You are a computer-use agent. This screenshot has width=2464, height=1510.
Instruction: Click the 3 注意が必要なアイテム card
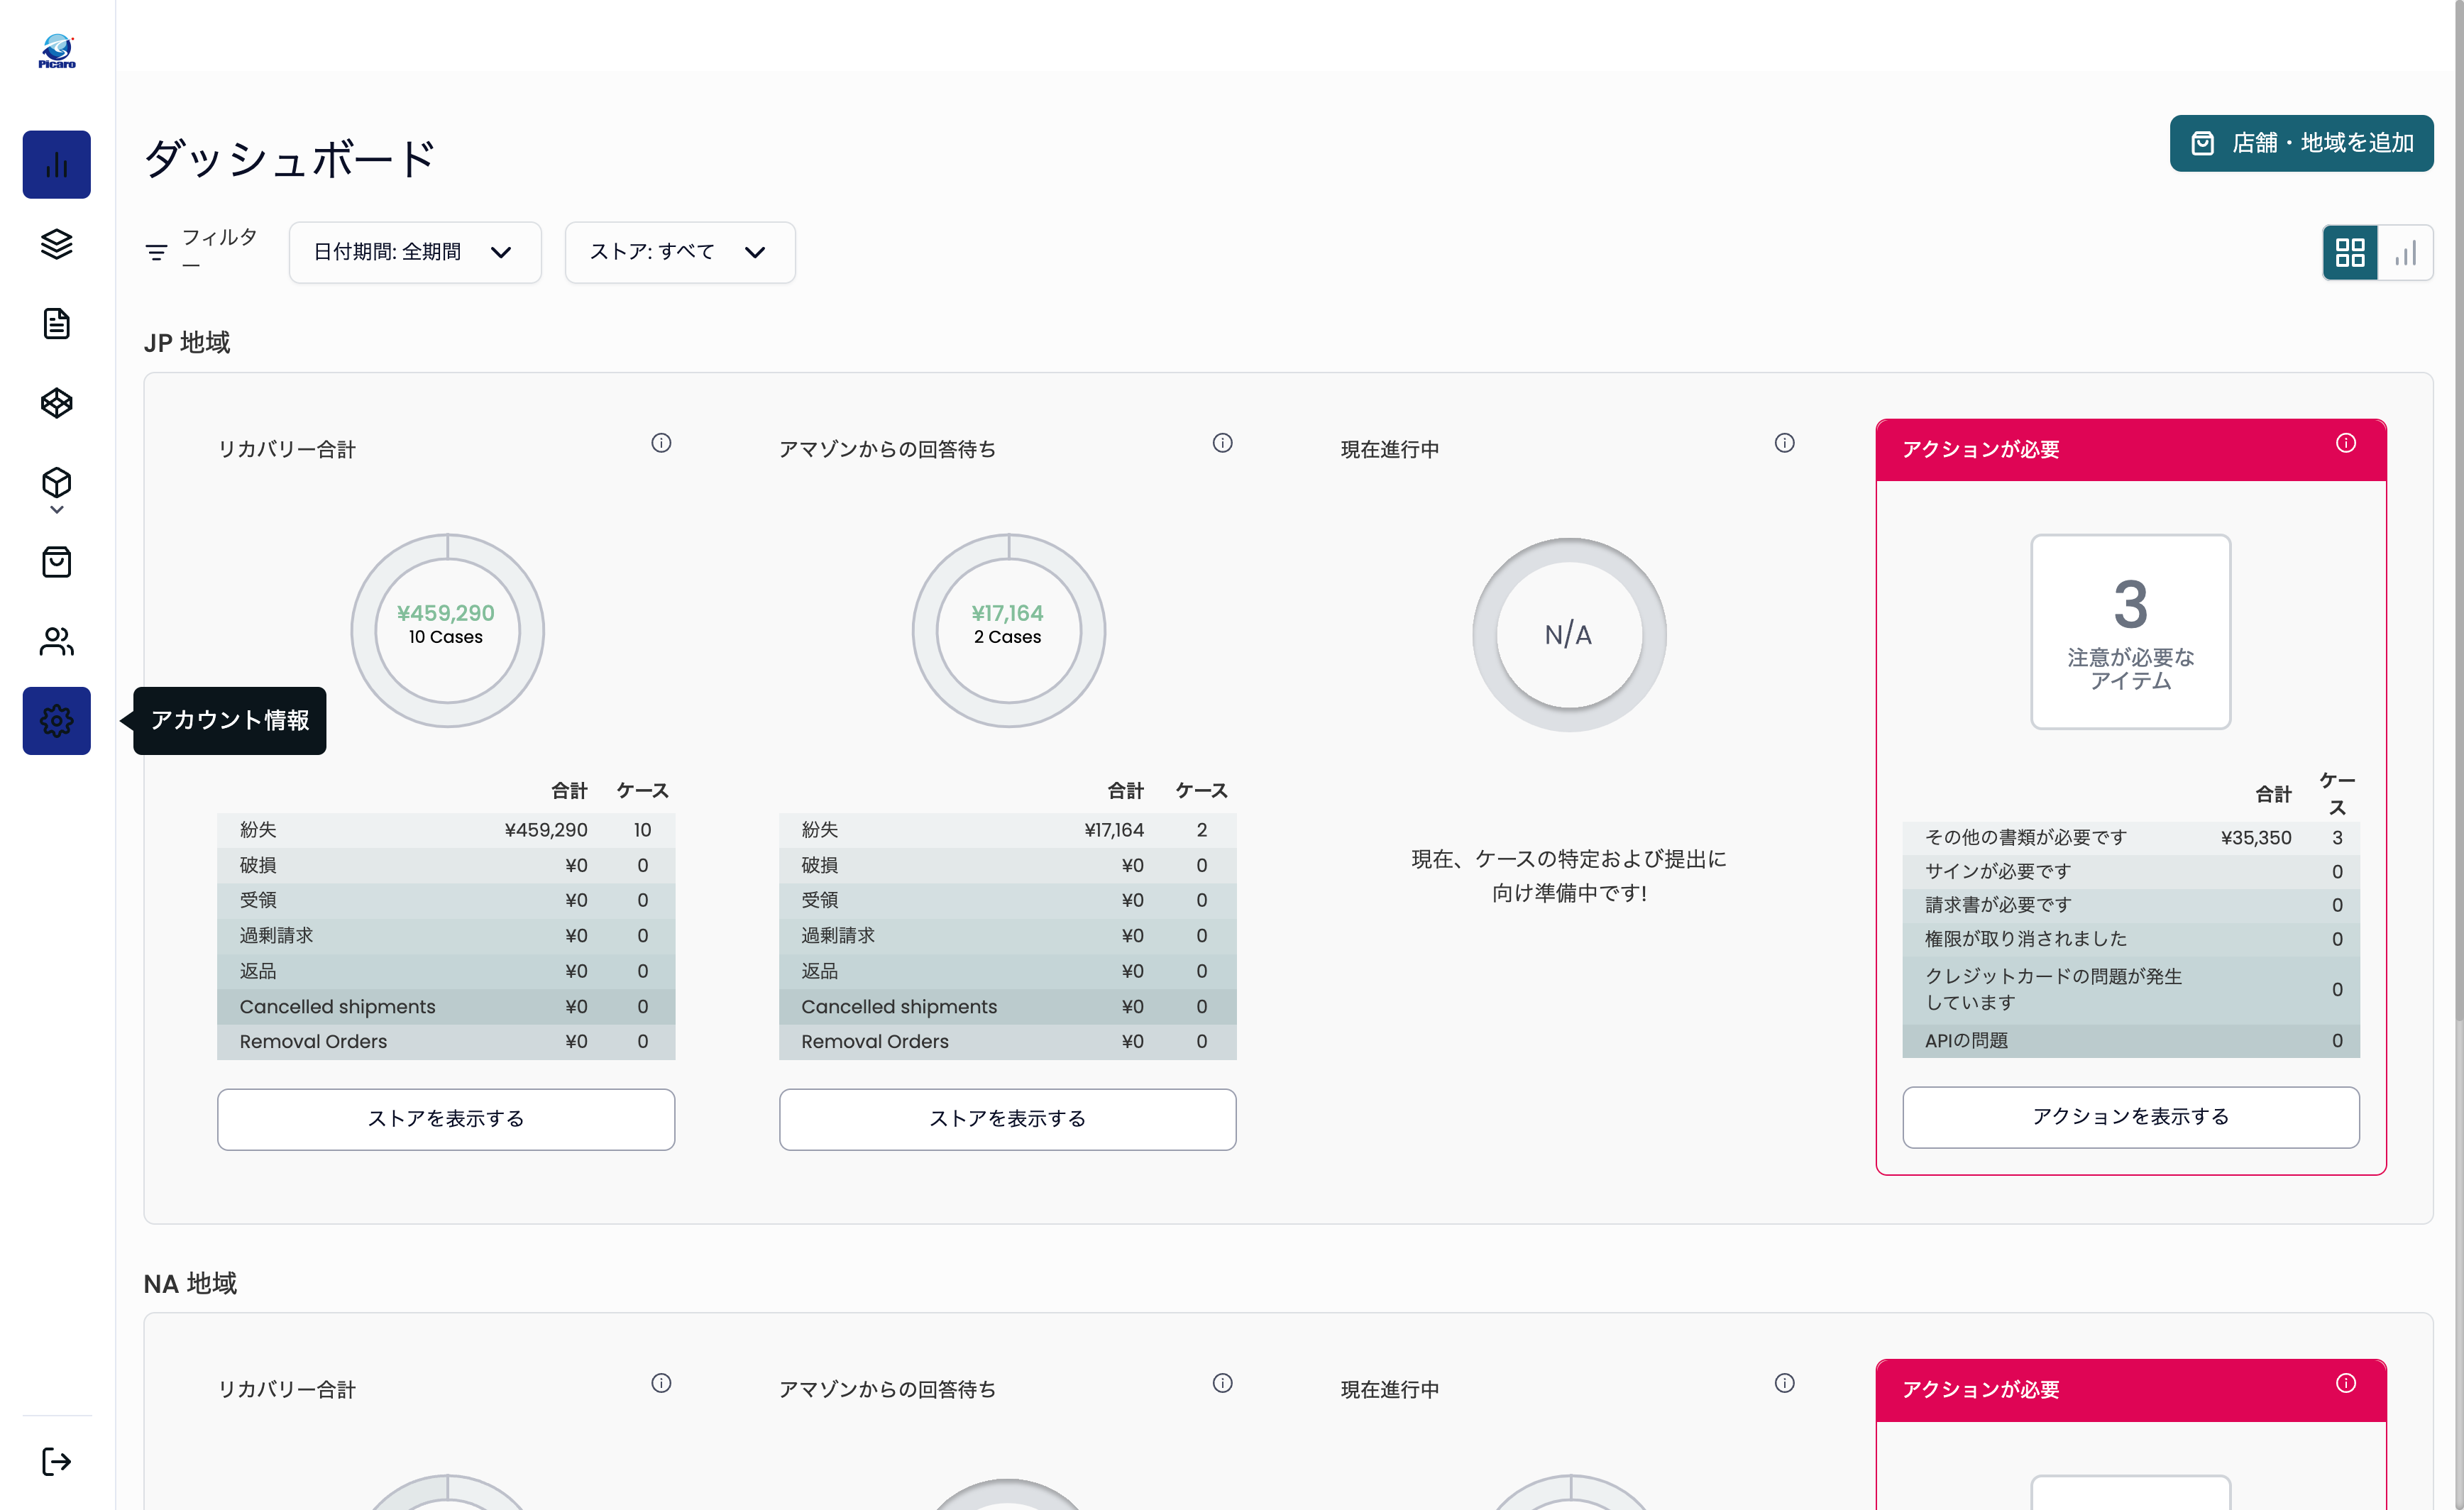click(x=2130, y=631)
